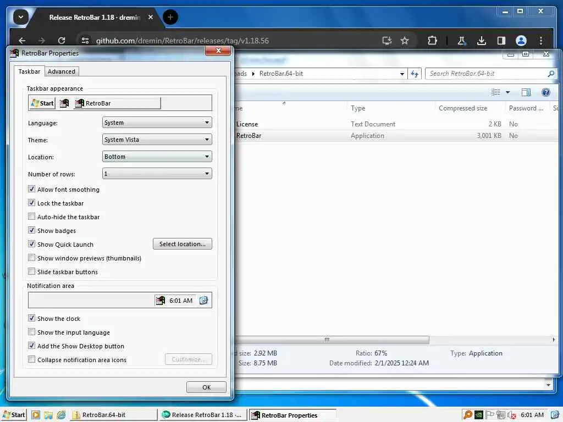Click OK in RetroBar Properties
This screenshot has width=563, height=422.
[x=207, y=387]
